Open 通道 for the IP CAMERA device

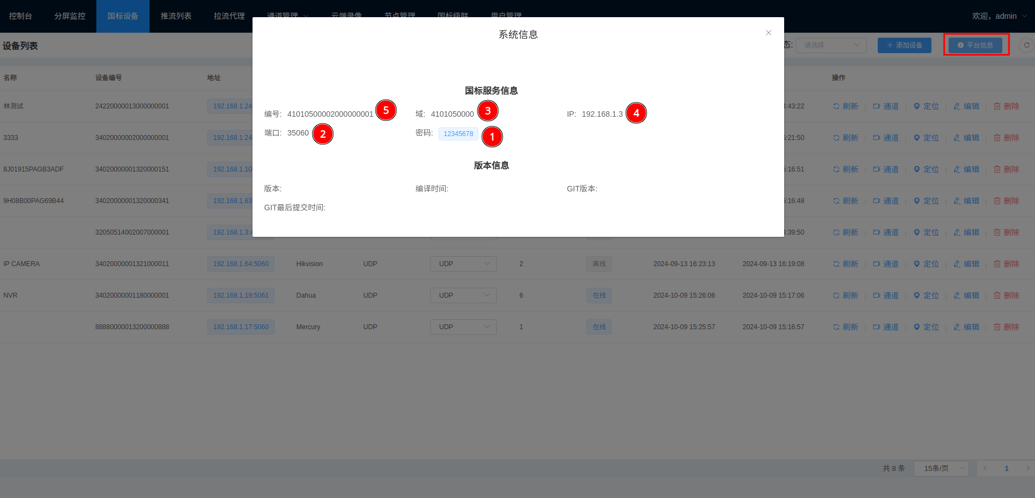[885, 264]
